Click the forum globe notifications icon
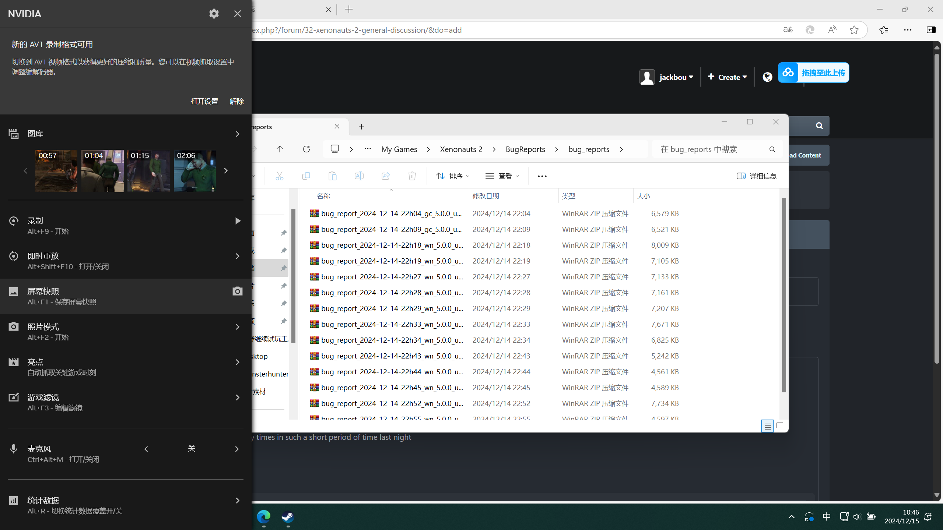The width and height of the screenshot is (943, 530). click(768, 77)
